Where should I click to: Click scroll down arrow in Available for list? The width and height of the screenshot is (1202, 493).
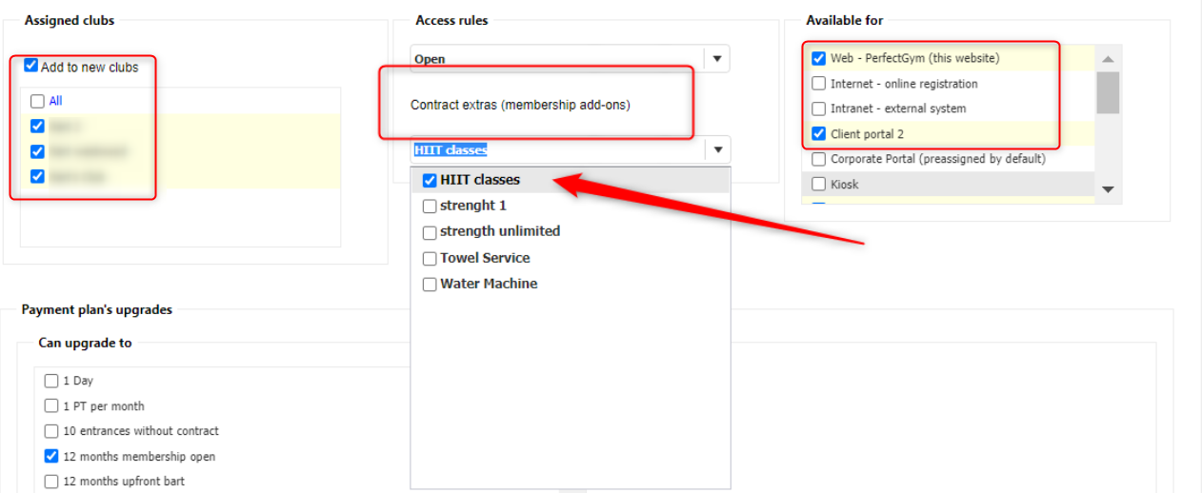point(1108,190)
